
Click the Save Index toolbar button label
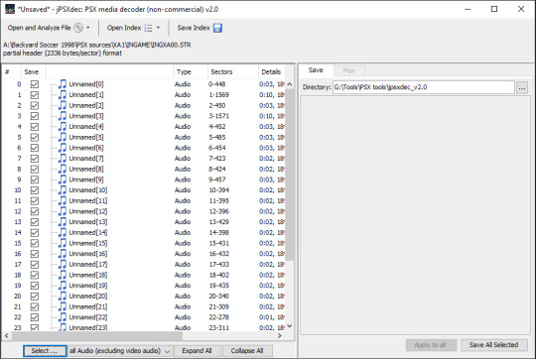[194, 28]
